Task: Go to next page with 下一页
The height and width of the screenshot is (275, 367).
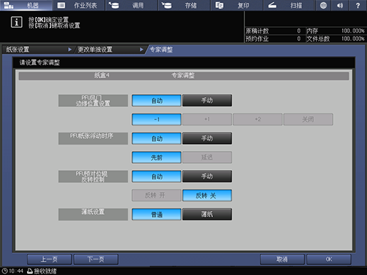Action: coord(96,259)
